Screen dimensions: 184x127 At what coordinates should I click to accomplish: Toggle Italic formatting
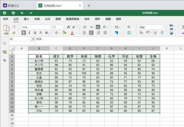click(x=29, y=33)
